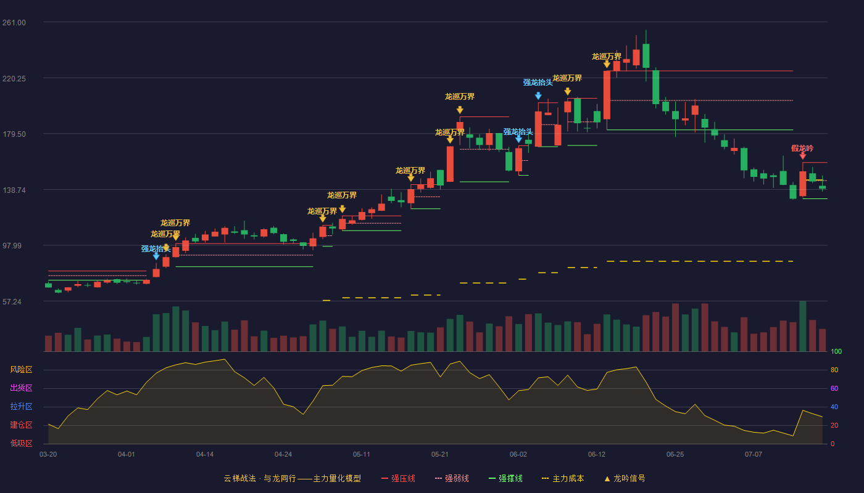
Task: Click the 04-24 date label
Action: pos(283,454)
